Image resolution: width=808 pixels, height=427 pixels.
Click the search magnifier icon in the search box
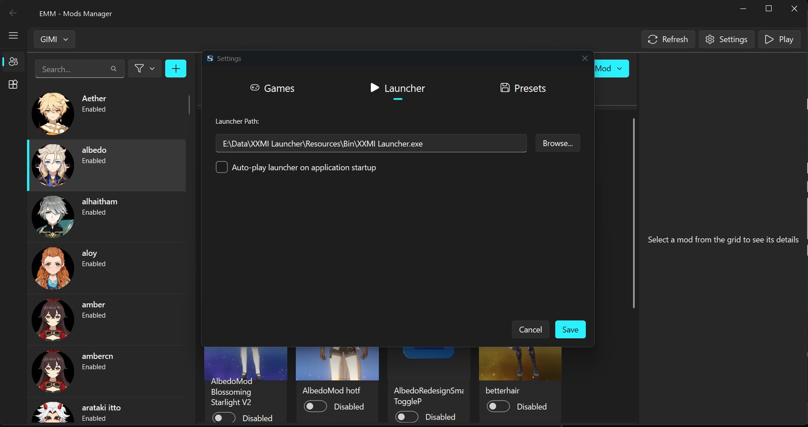tap(114, 69)
